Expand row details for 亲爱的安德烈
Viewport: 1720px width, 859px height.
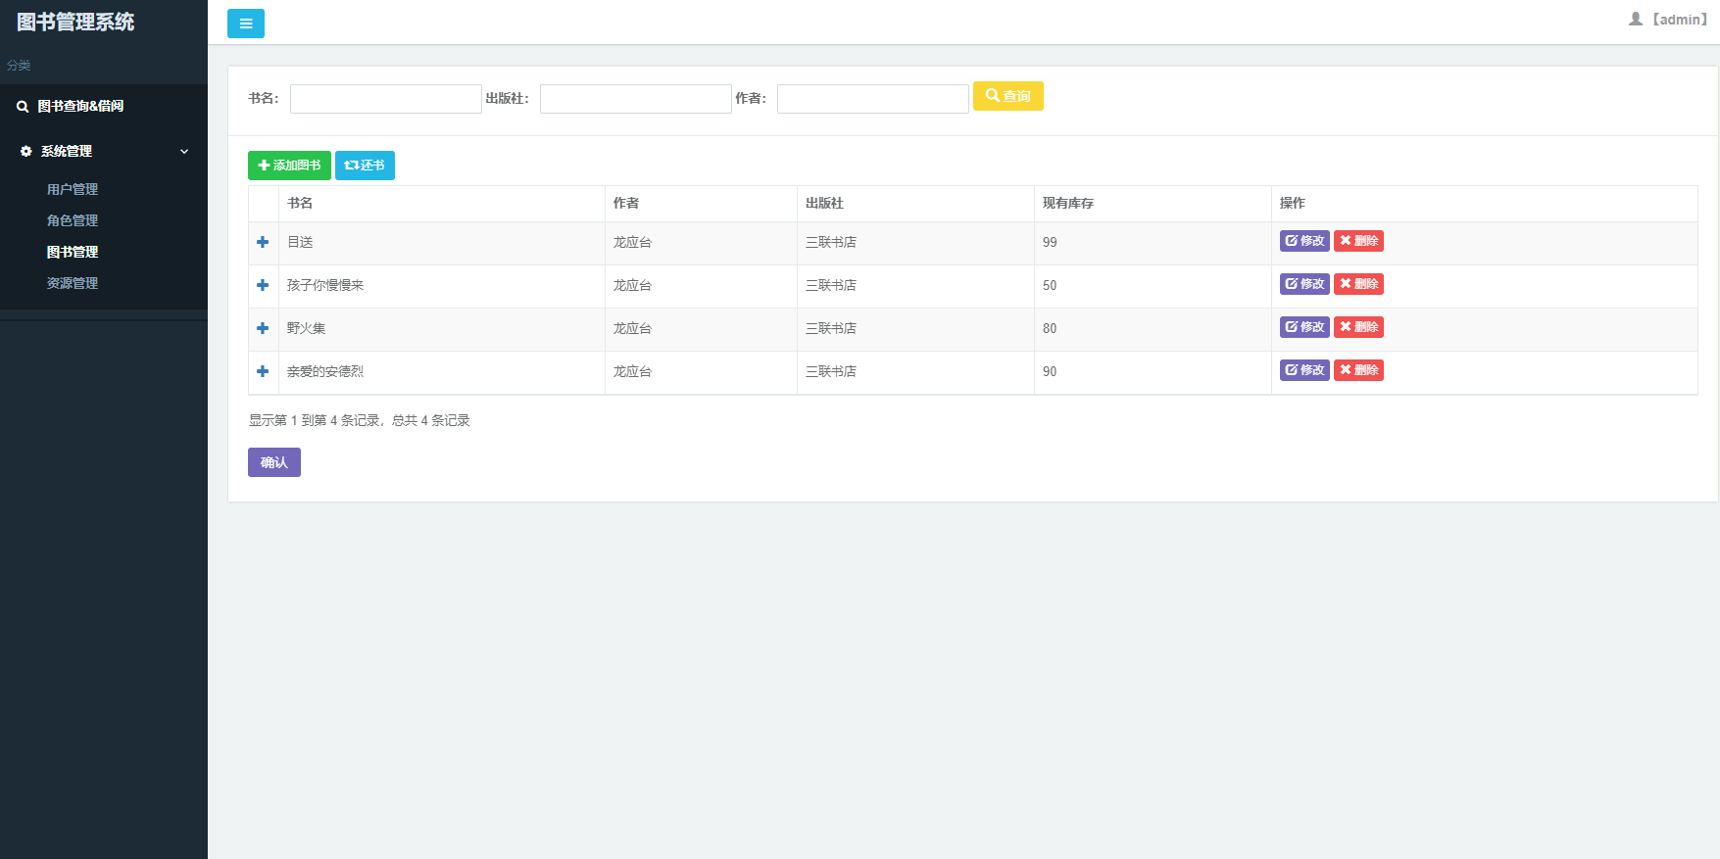pos(263,371)
